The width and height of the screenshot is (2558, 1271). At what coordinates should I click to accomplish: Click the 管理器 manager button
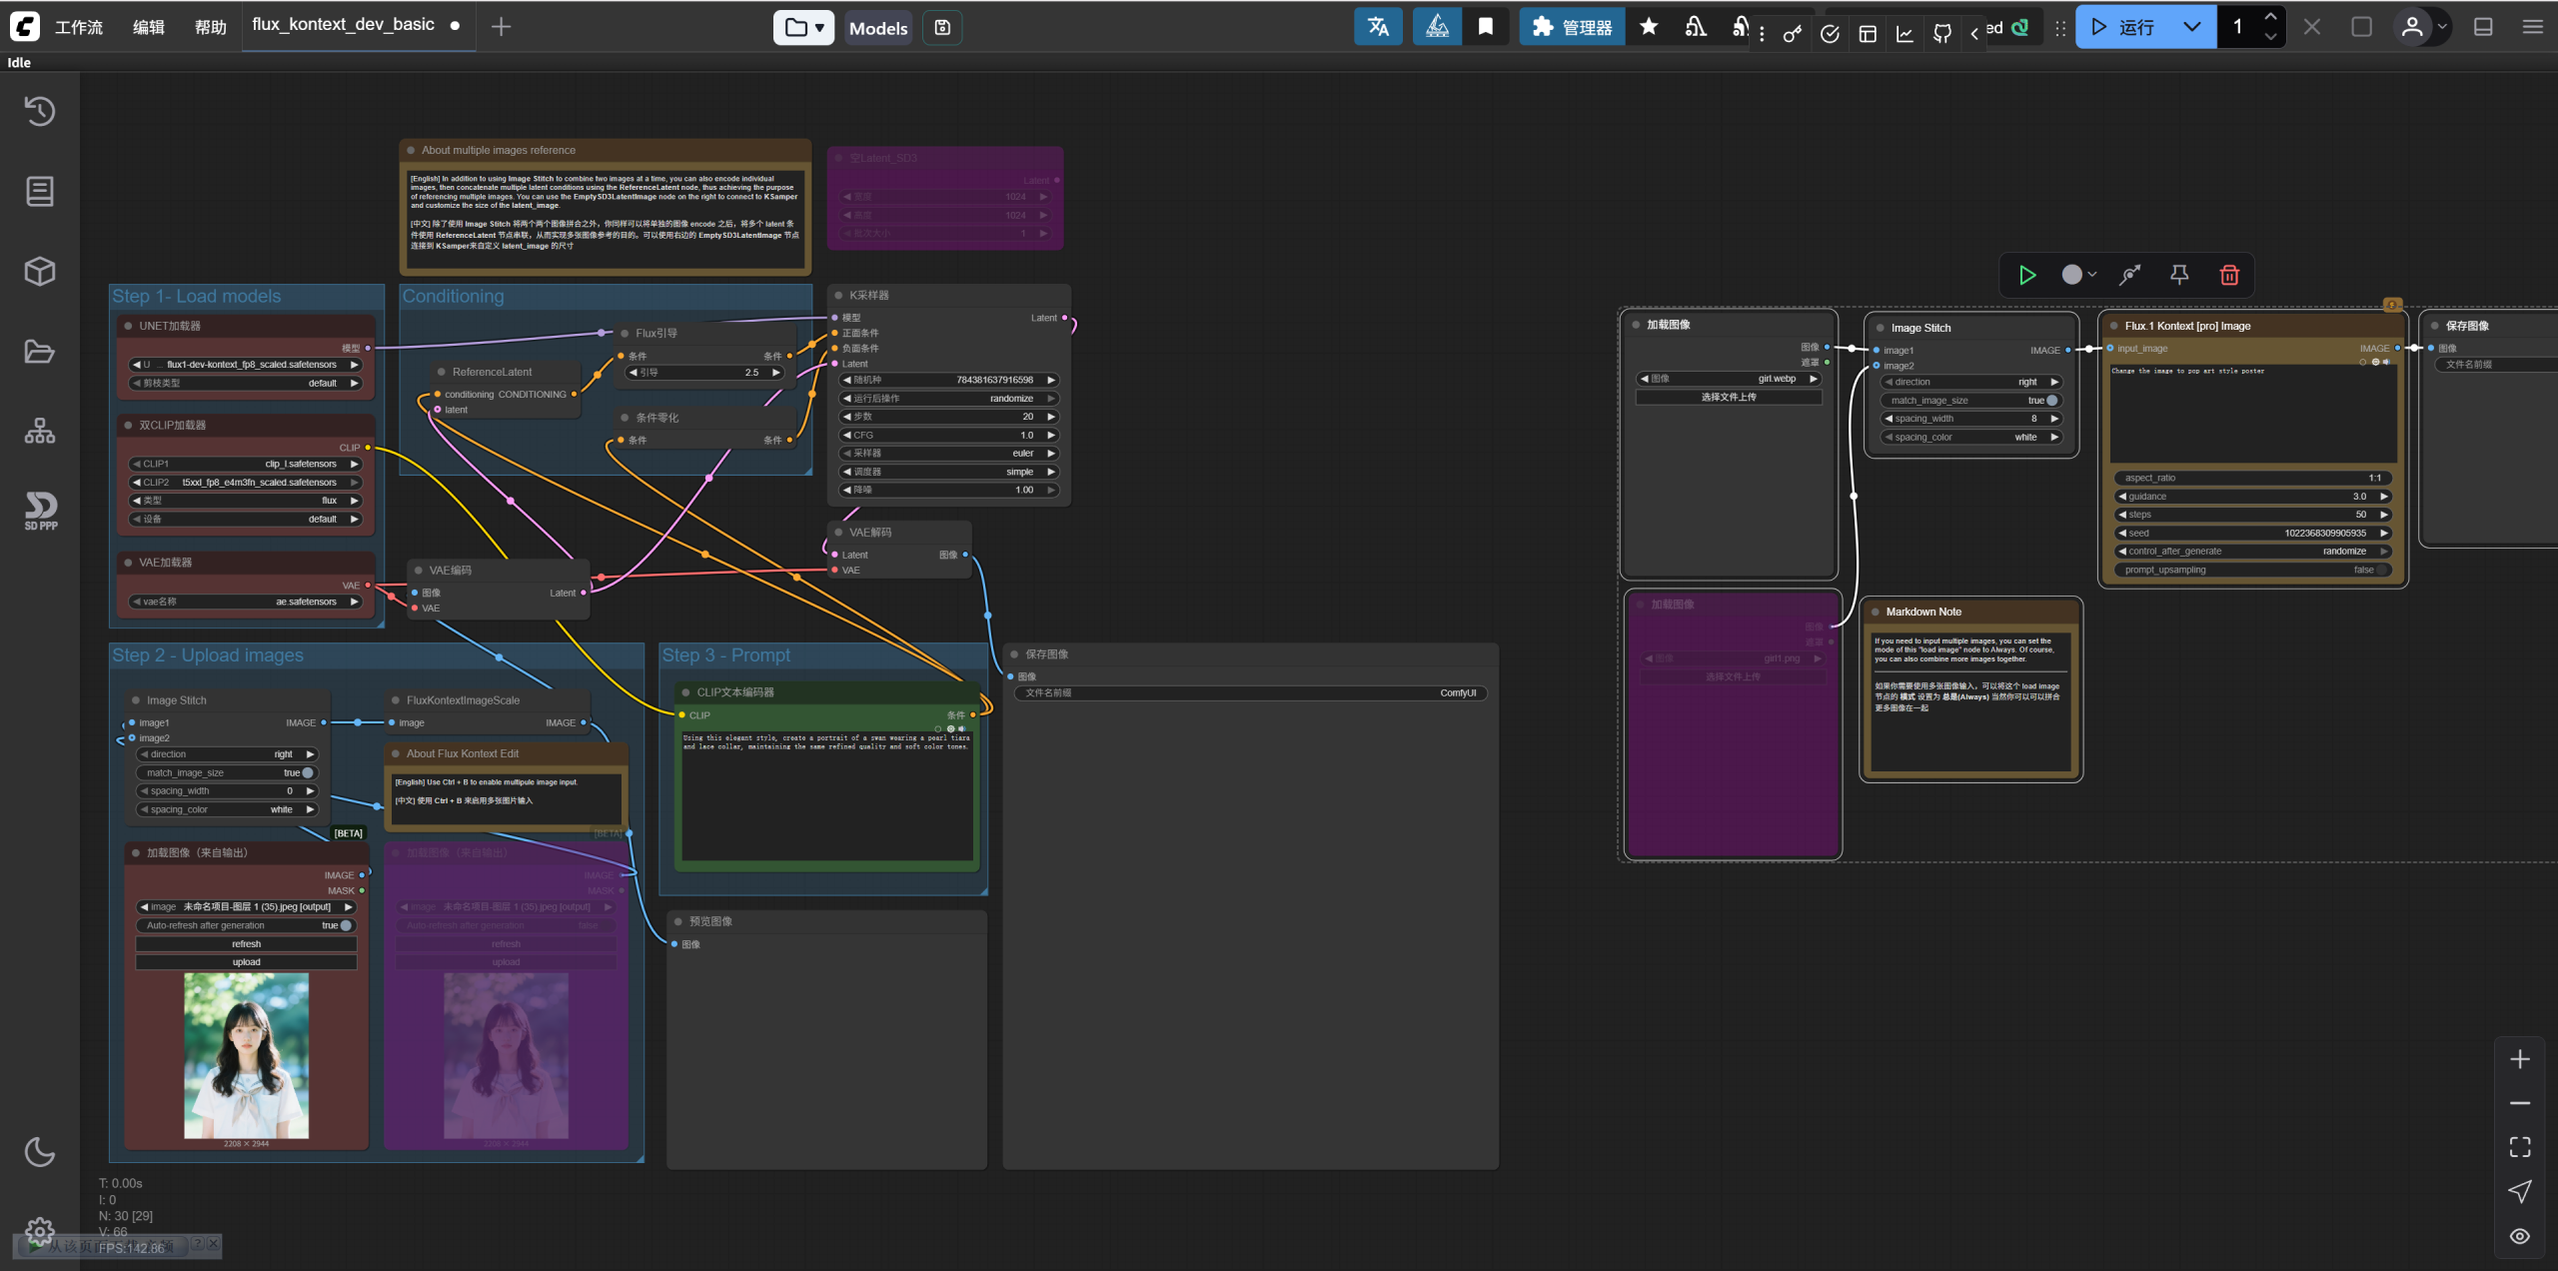[1572, 27]
